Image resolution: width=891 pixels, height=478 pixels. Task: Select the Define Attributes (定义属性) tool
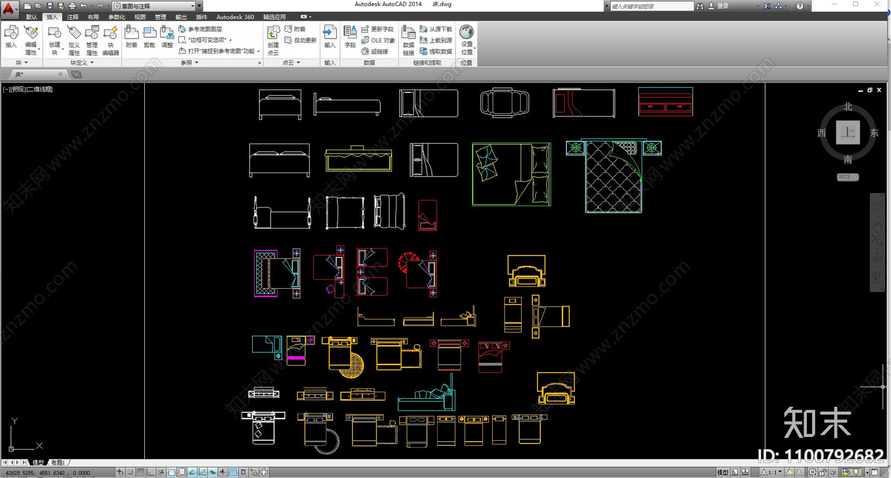pyautogui.click(x=74, y=40)
